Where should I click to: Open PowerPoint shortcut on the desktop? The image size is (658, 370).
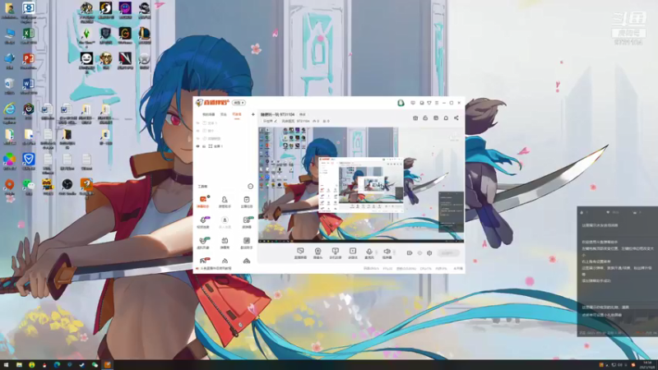[x=28, y=61]
